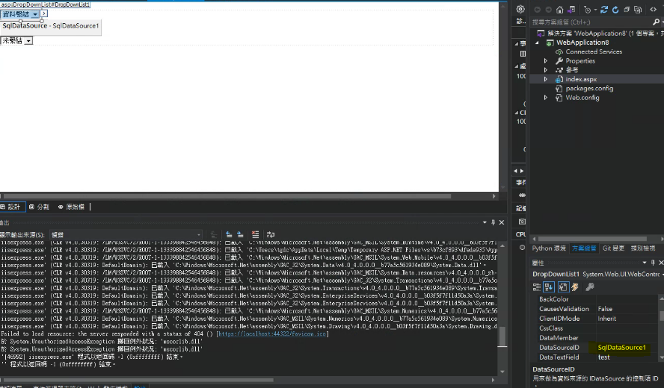The height and width of the screenshot is (388, 664).
Task: Select the CssClass property row
Action: 596,328
